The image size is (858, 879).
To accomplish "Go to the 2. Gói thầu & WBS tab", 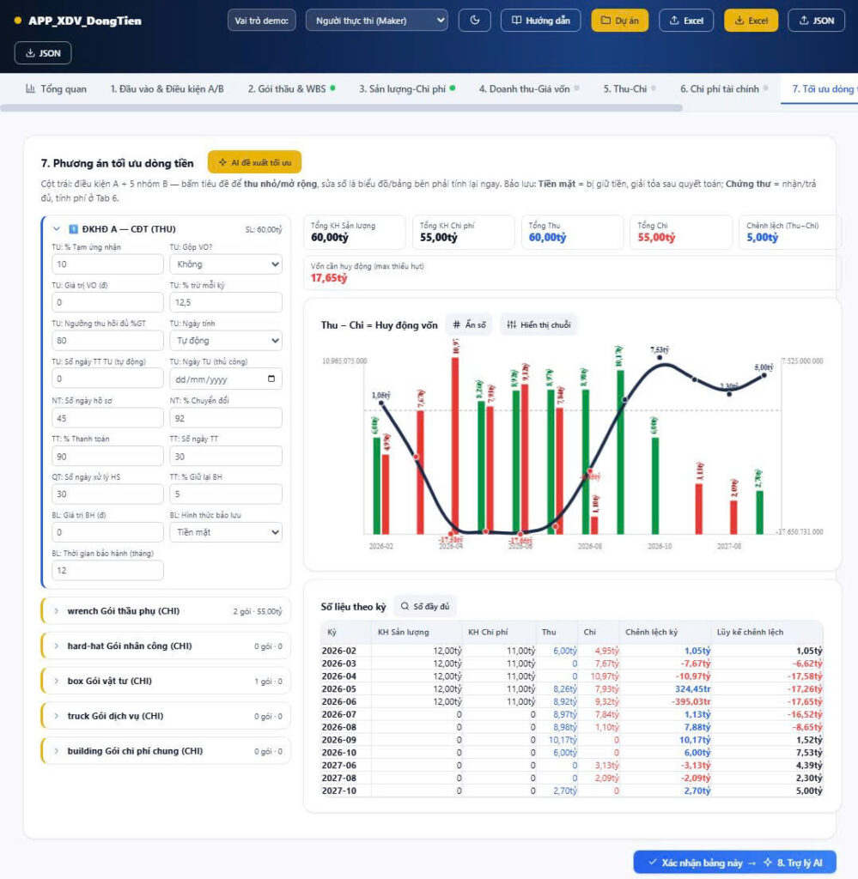I will pos(292,89).
